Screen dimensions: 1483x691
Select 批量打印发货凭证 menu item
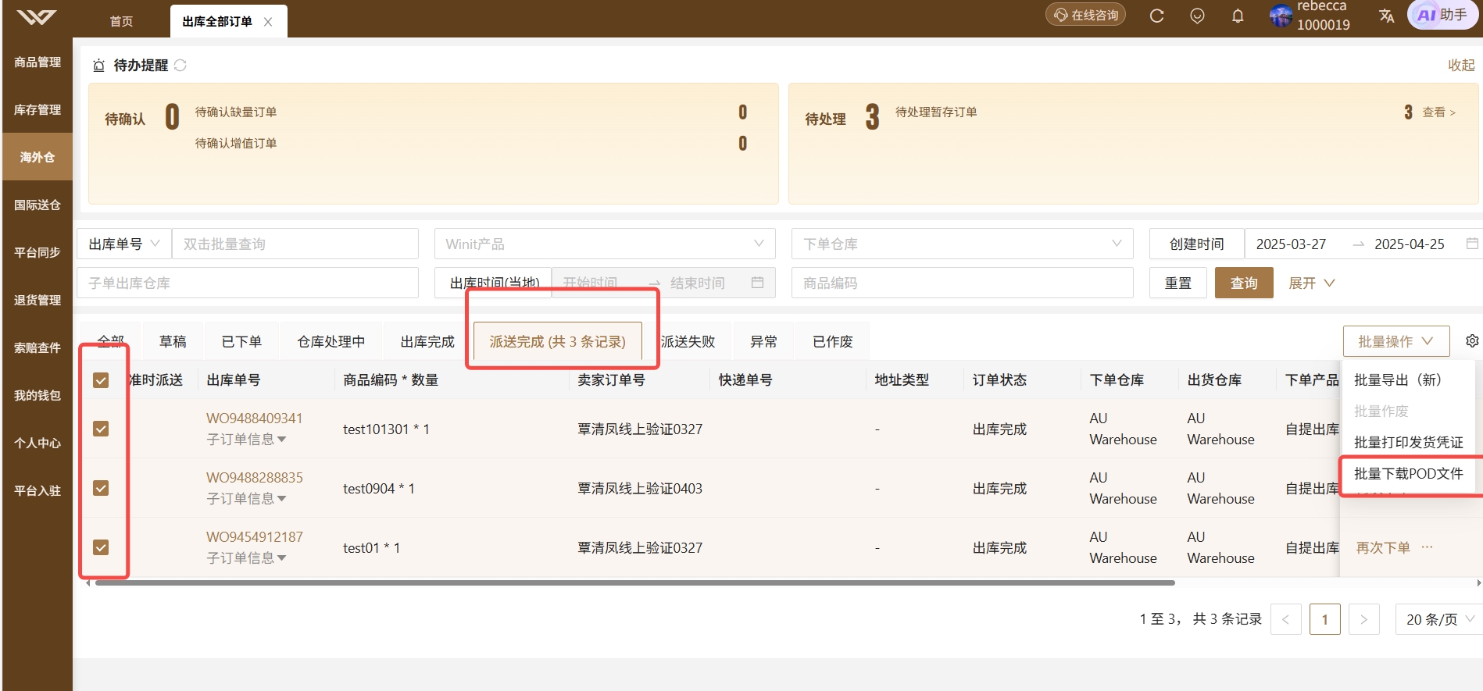(x=1409, y=443)
